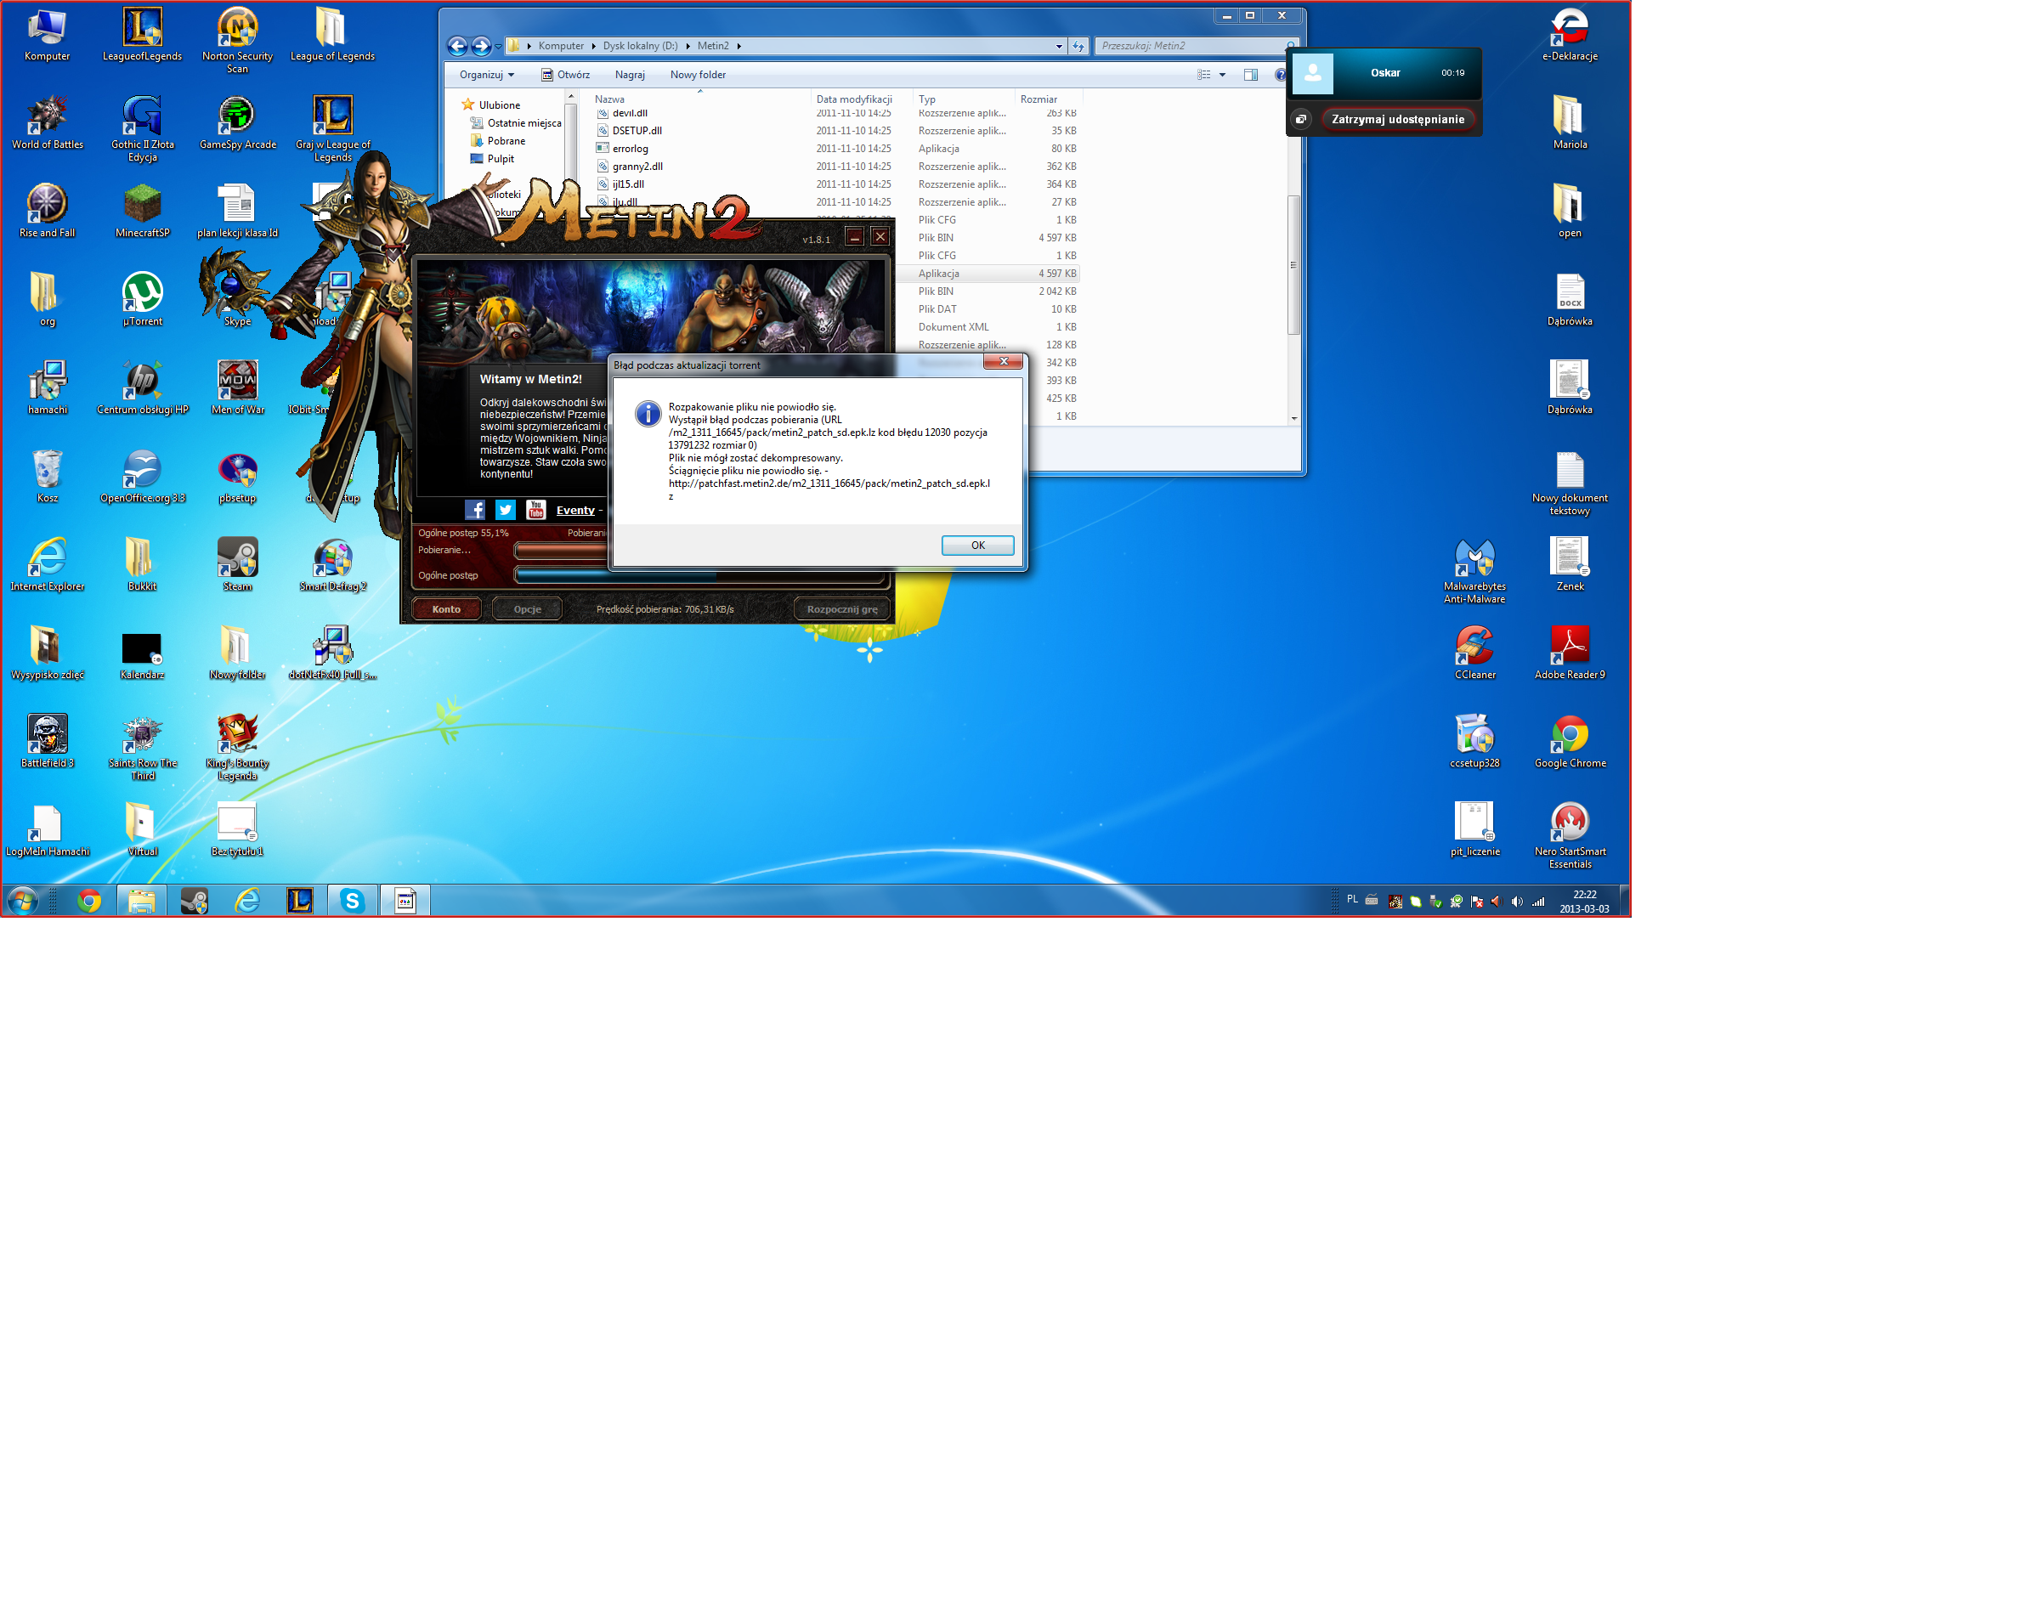Close the torrent update error dialog
The image size is (2043, 1606).
1003,362
